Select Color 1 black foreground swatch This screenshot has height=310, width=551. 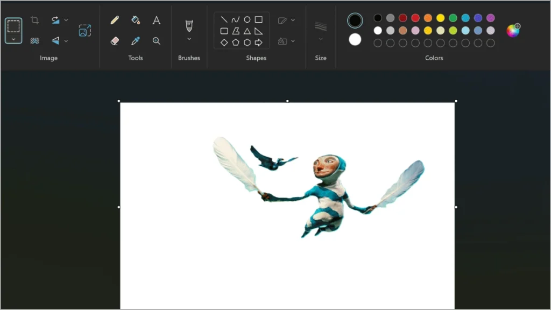pyautogui.click(x=355, y=20)
